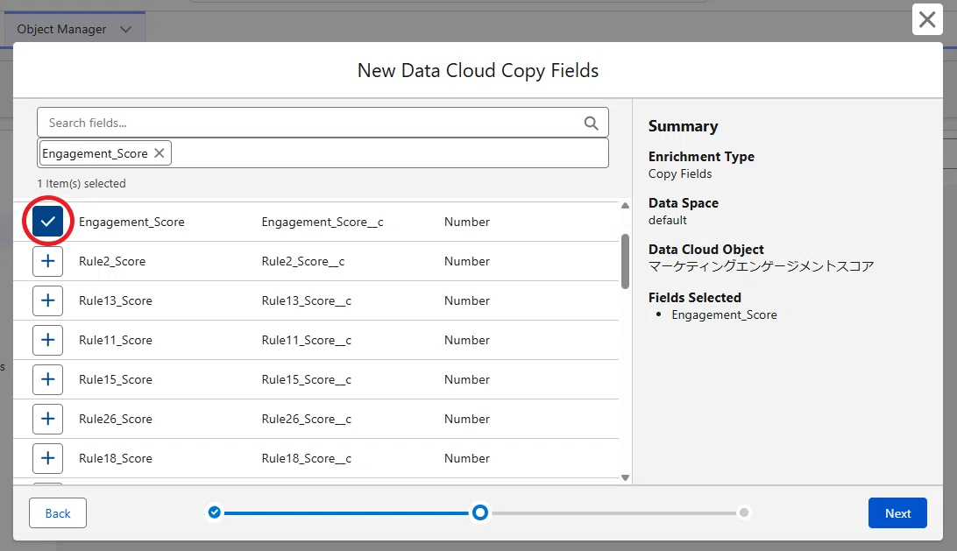Screen dimensions: 957x551
Task: Open the Object Manager tab dropdown chevron
Action: point(125,29)
